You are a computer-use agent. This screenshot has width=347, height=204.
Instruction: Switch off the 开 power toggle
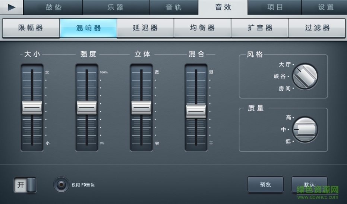tap(25, 185)
